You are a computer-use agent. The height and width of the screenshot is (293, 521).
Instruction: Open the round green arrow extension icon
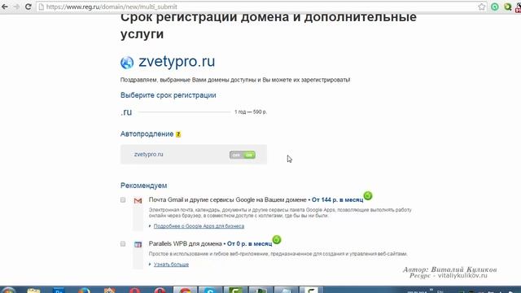(495, 7)
